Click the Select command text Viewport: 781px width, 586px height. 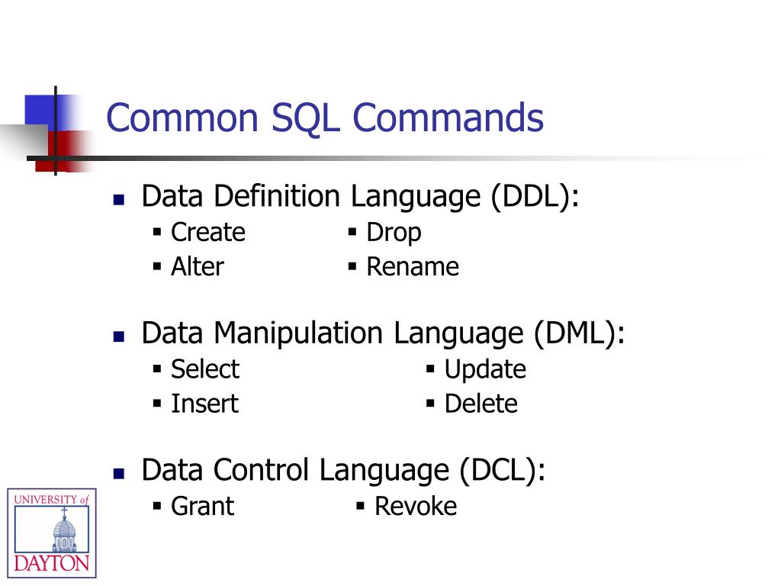coord(205,369)
